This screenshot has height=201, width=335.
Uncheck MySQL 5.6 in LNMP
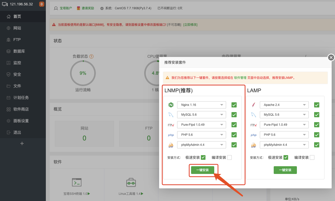[x=234, y=115]
